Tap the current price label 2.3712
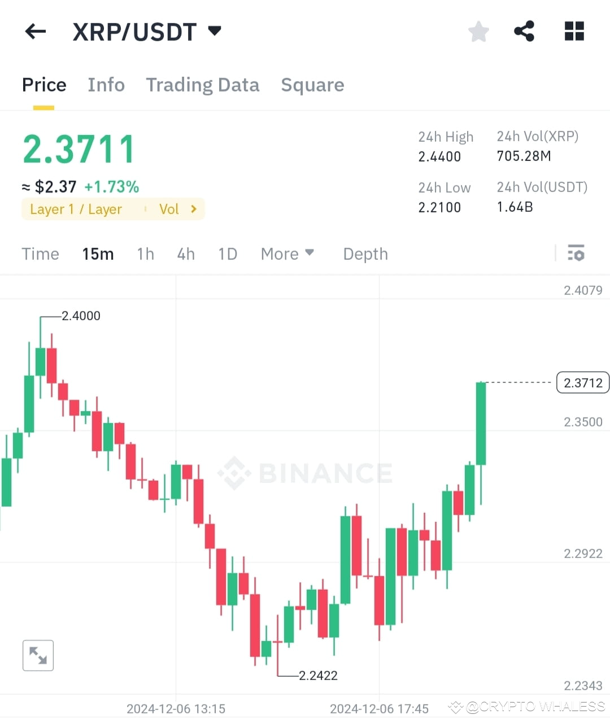Image resolution: width=610 pixels, height=719 pixels. coord(582,382)
